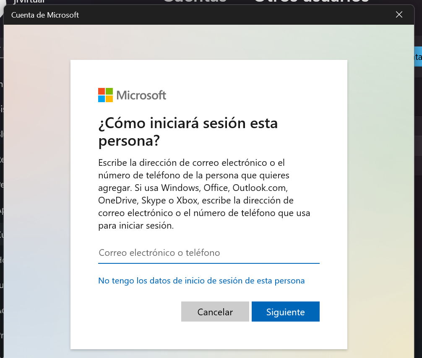Image resolution: width=422 pixels, height=358 pixels.
Task: Click the 'Cuenta de Microsoft' window title
Action: coord(45,15)
